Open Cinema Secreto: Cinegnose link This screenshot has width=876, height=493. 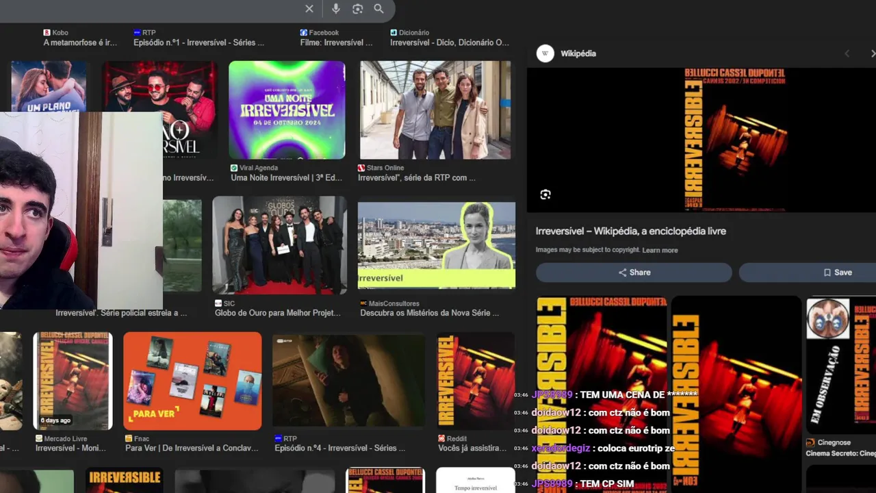840,453
